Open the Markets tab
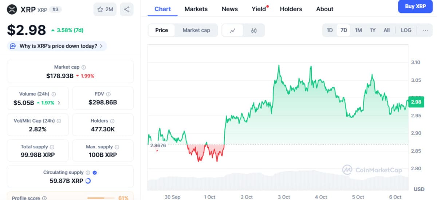 196,9
